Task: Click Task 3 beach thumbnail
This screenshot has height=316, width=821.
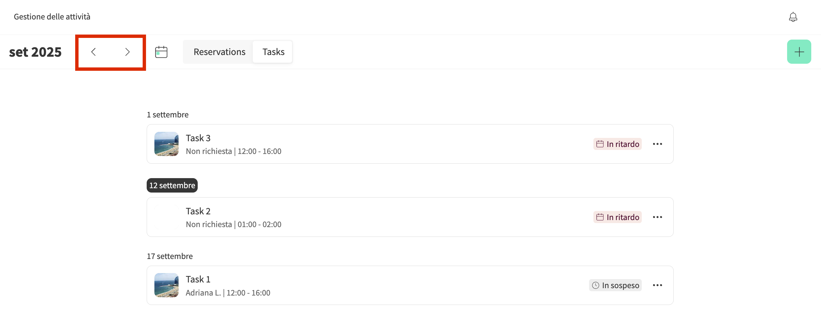Action: (x=166, y=144)
